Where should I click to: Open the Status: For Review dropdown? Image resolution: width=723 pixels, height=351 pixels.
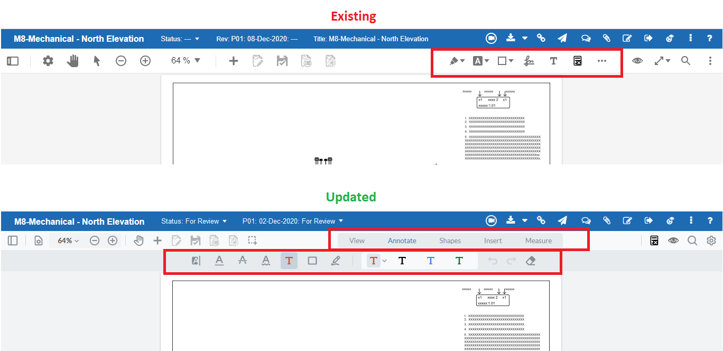click(194, 221)
